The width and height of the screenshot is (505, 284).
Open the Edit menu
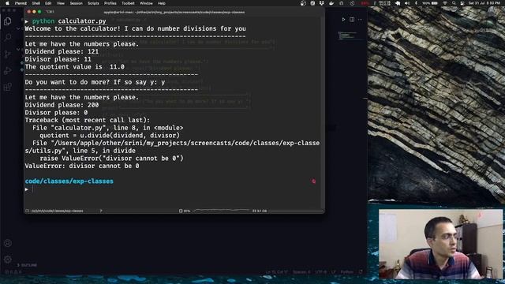pyautogui.click(x=48, y=3)
